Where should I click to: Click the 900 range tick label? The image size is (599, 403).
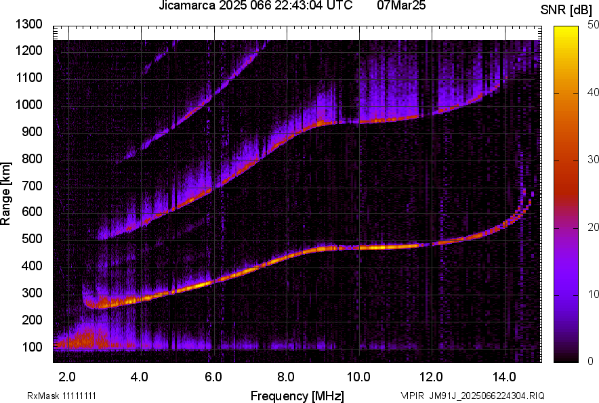click(31, 132)
